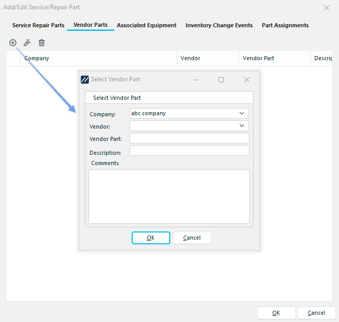Click the truncated Description column header
The height and width of the screenshot is (322, 339).
(321, 59)
